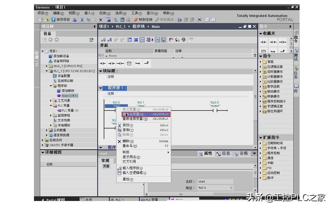Collapse the 项目1 project tree node

[x=43, y=51]
